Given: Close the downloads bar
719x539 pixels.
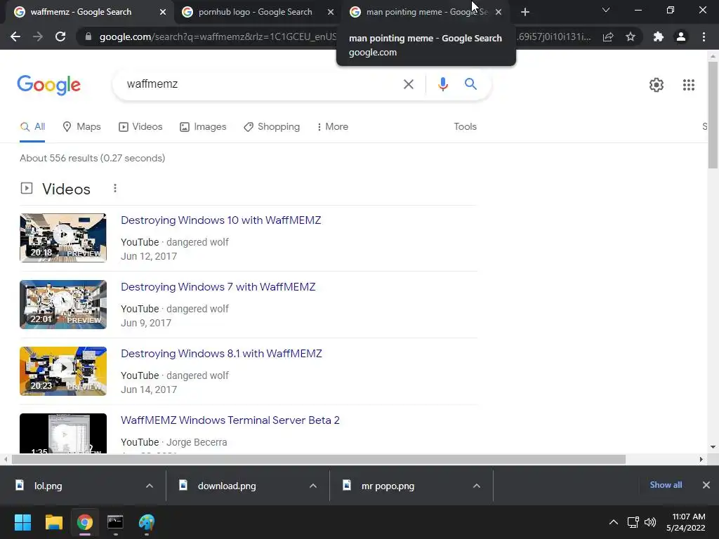Looking at the screenshot, I should [x=706, y=485].
